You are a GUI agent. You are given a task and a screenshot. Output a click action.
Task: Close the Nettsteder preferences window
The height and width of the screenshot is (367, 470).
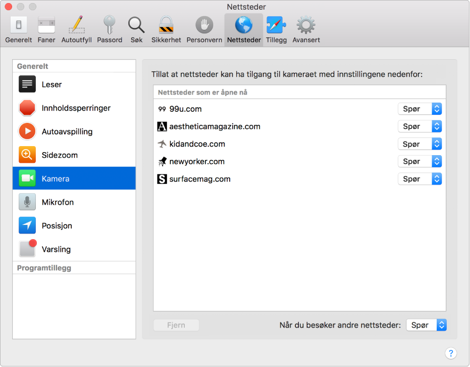[9, 7]
